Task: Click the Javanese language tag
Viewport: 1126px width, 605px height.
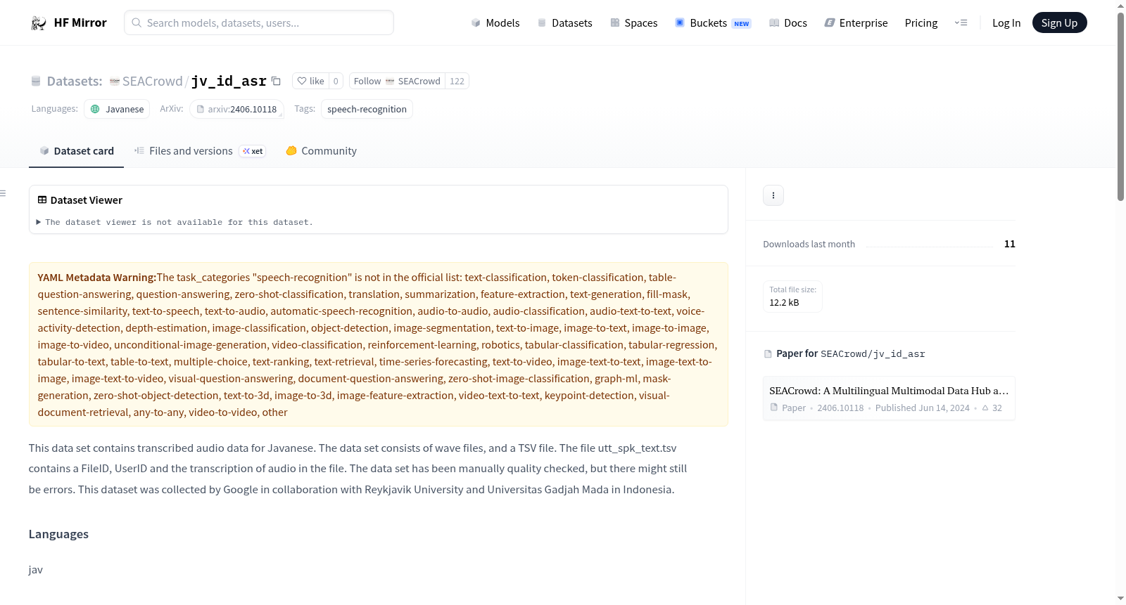Action: (x=117, y=110)
